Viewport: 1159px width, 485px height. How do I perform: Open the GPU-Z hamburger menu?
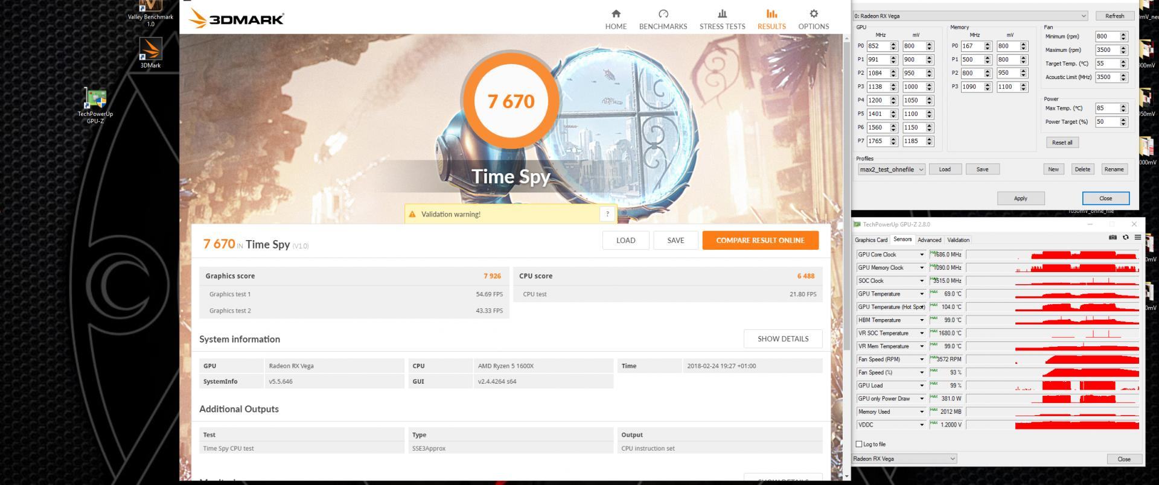tap(1137, 238)
